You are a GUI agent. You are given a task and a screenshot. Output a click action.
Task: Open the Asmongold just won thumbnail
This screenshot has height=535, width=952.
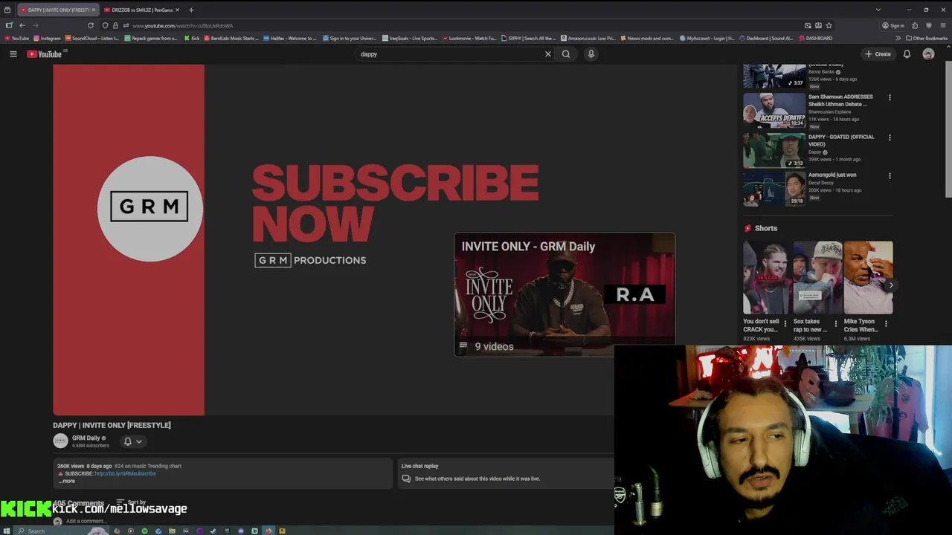774,189
